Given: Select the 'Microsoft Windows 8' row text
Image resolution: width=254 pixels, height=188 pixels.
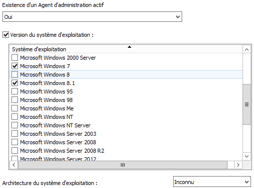Looking at the screenshot, I should (x=45, y=75).
